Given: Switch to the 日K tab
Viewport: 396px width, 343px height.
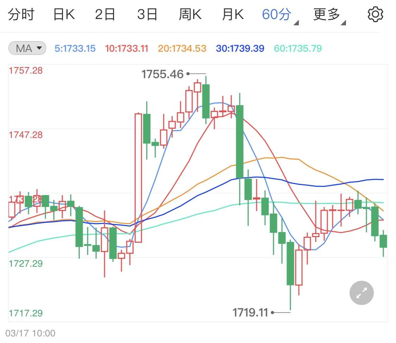Looking at the screenshot, I should point(64,14).
